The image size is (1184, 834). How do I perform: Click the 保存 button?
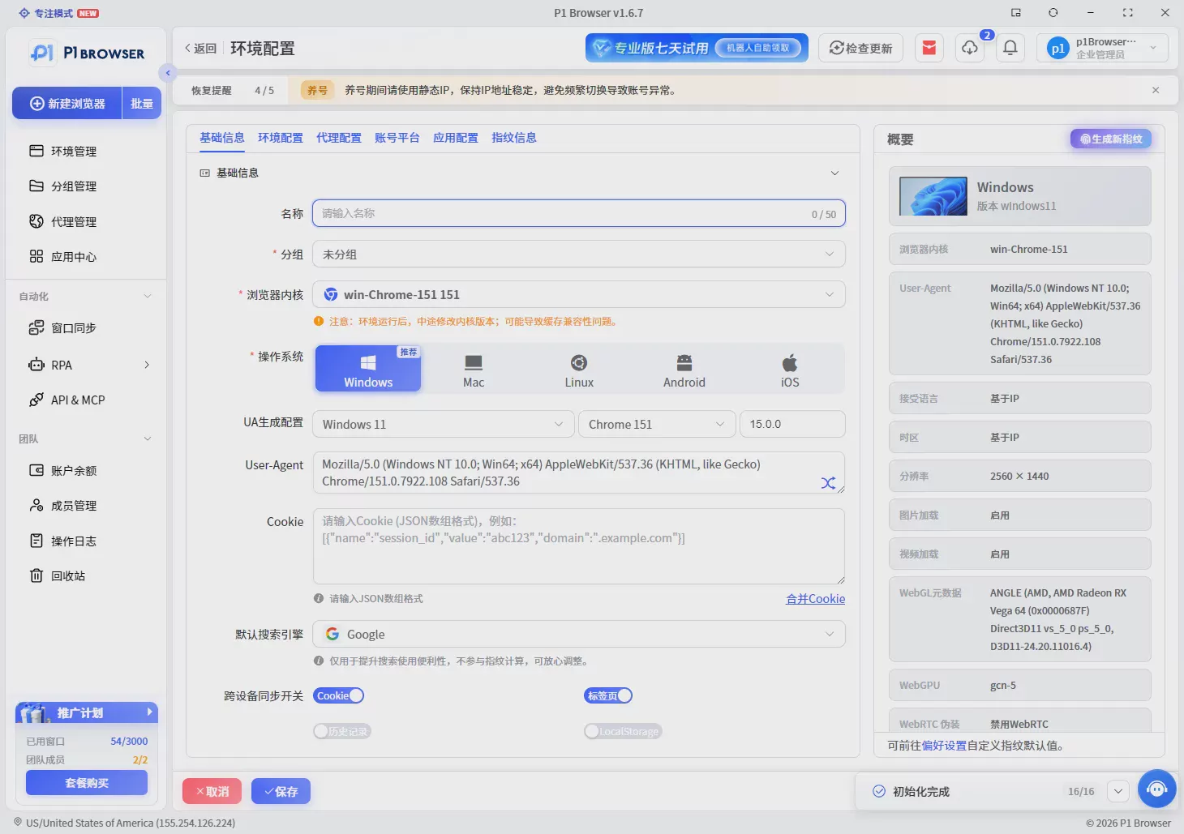[x=281, y=791]
